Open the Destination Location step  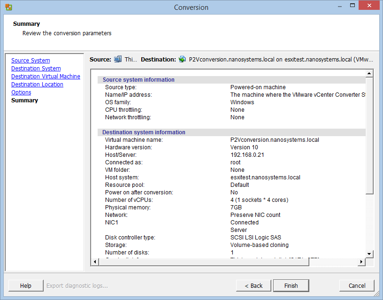point(37,85)
